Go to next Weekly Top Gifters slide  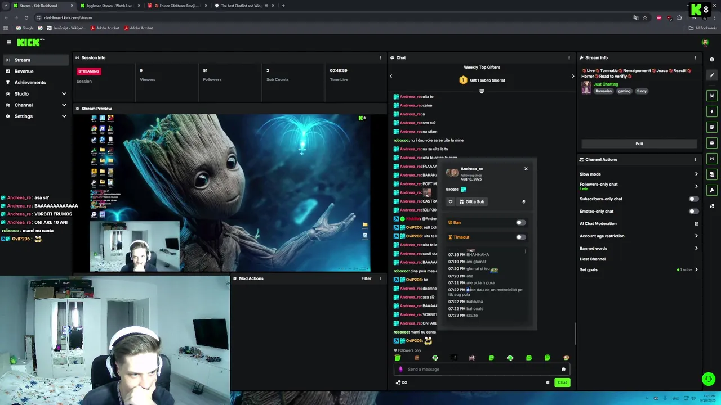tap(573, 76)
